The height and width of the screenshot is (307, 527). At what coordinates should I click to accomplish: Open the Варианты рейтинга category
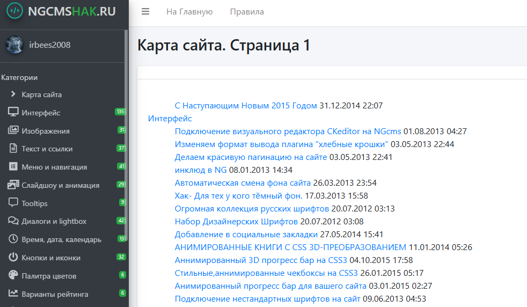click(x=55, y=294)
